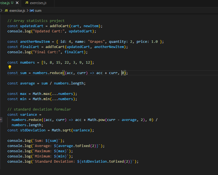Switch to the exercises.js tab
Screen dimensions: 218x175
click(38, 3)
